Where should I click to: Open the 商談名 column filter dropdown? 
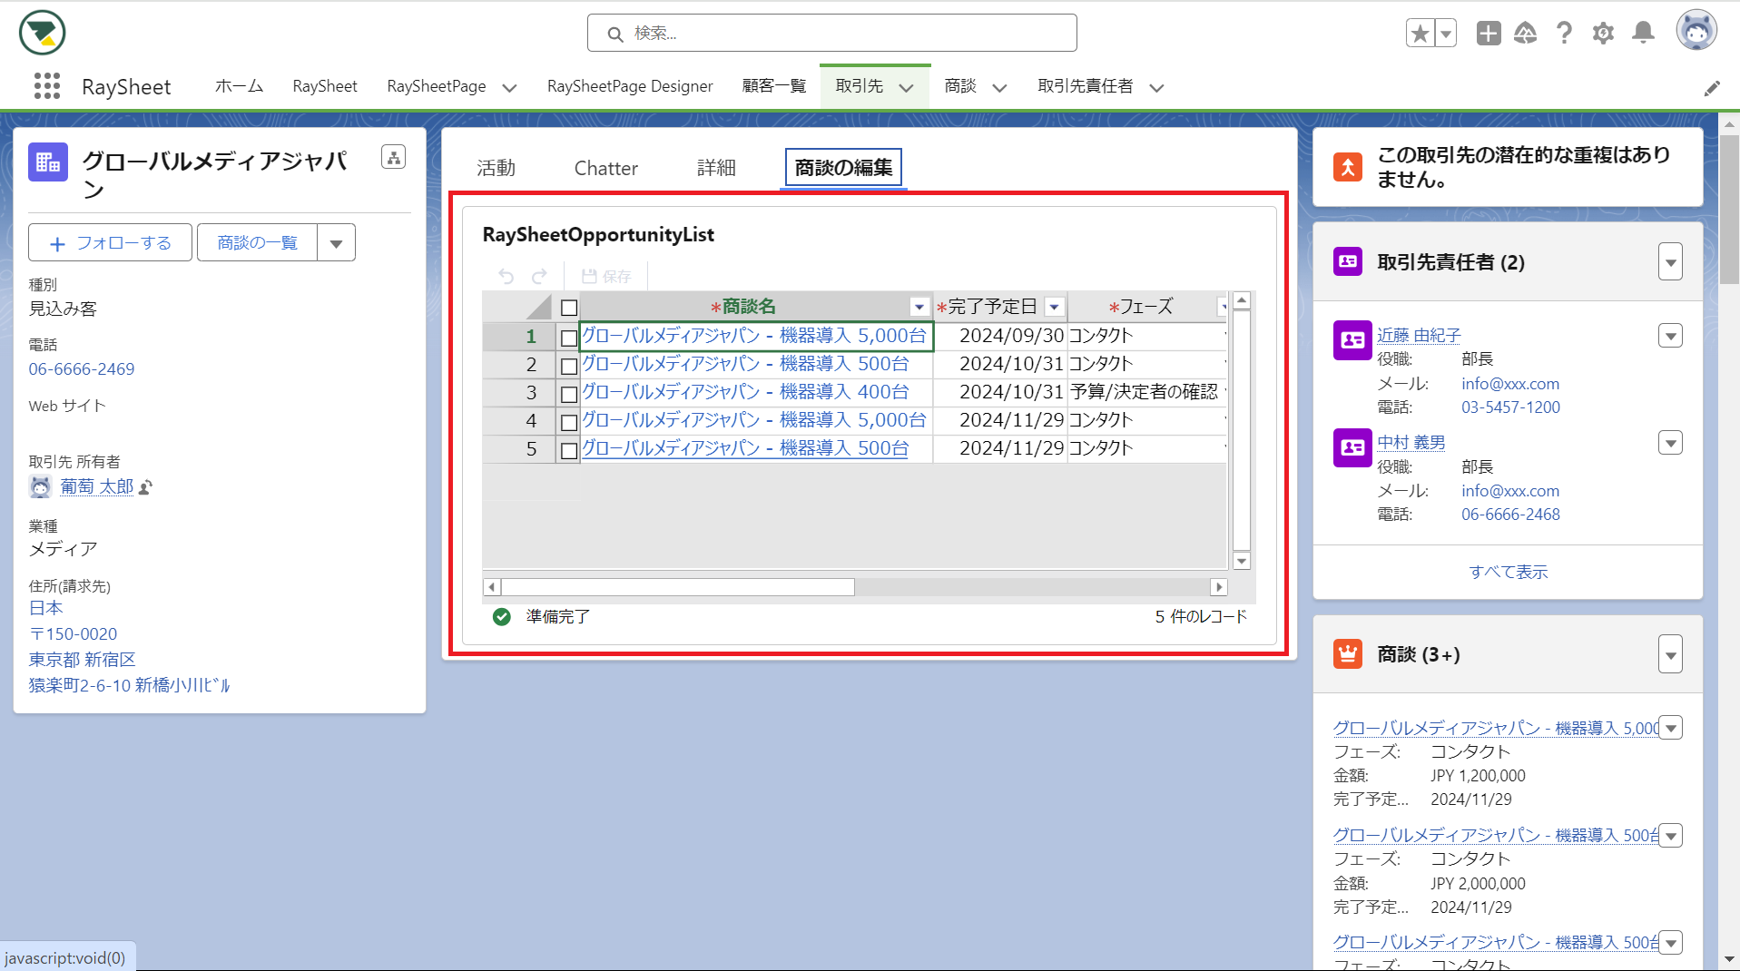pyautogui.click(x=919, y=307)
